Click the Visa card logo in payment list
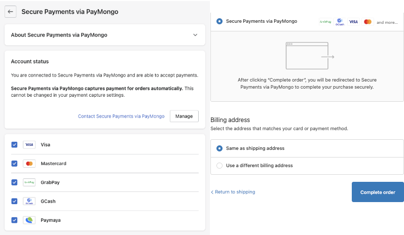Image resolution: width=404 pixels, height=235 pixels. pyautogui.click(x=29, y=145)
